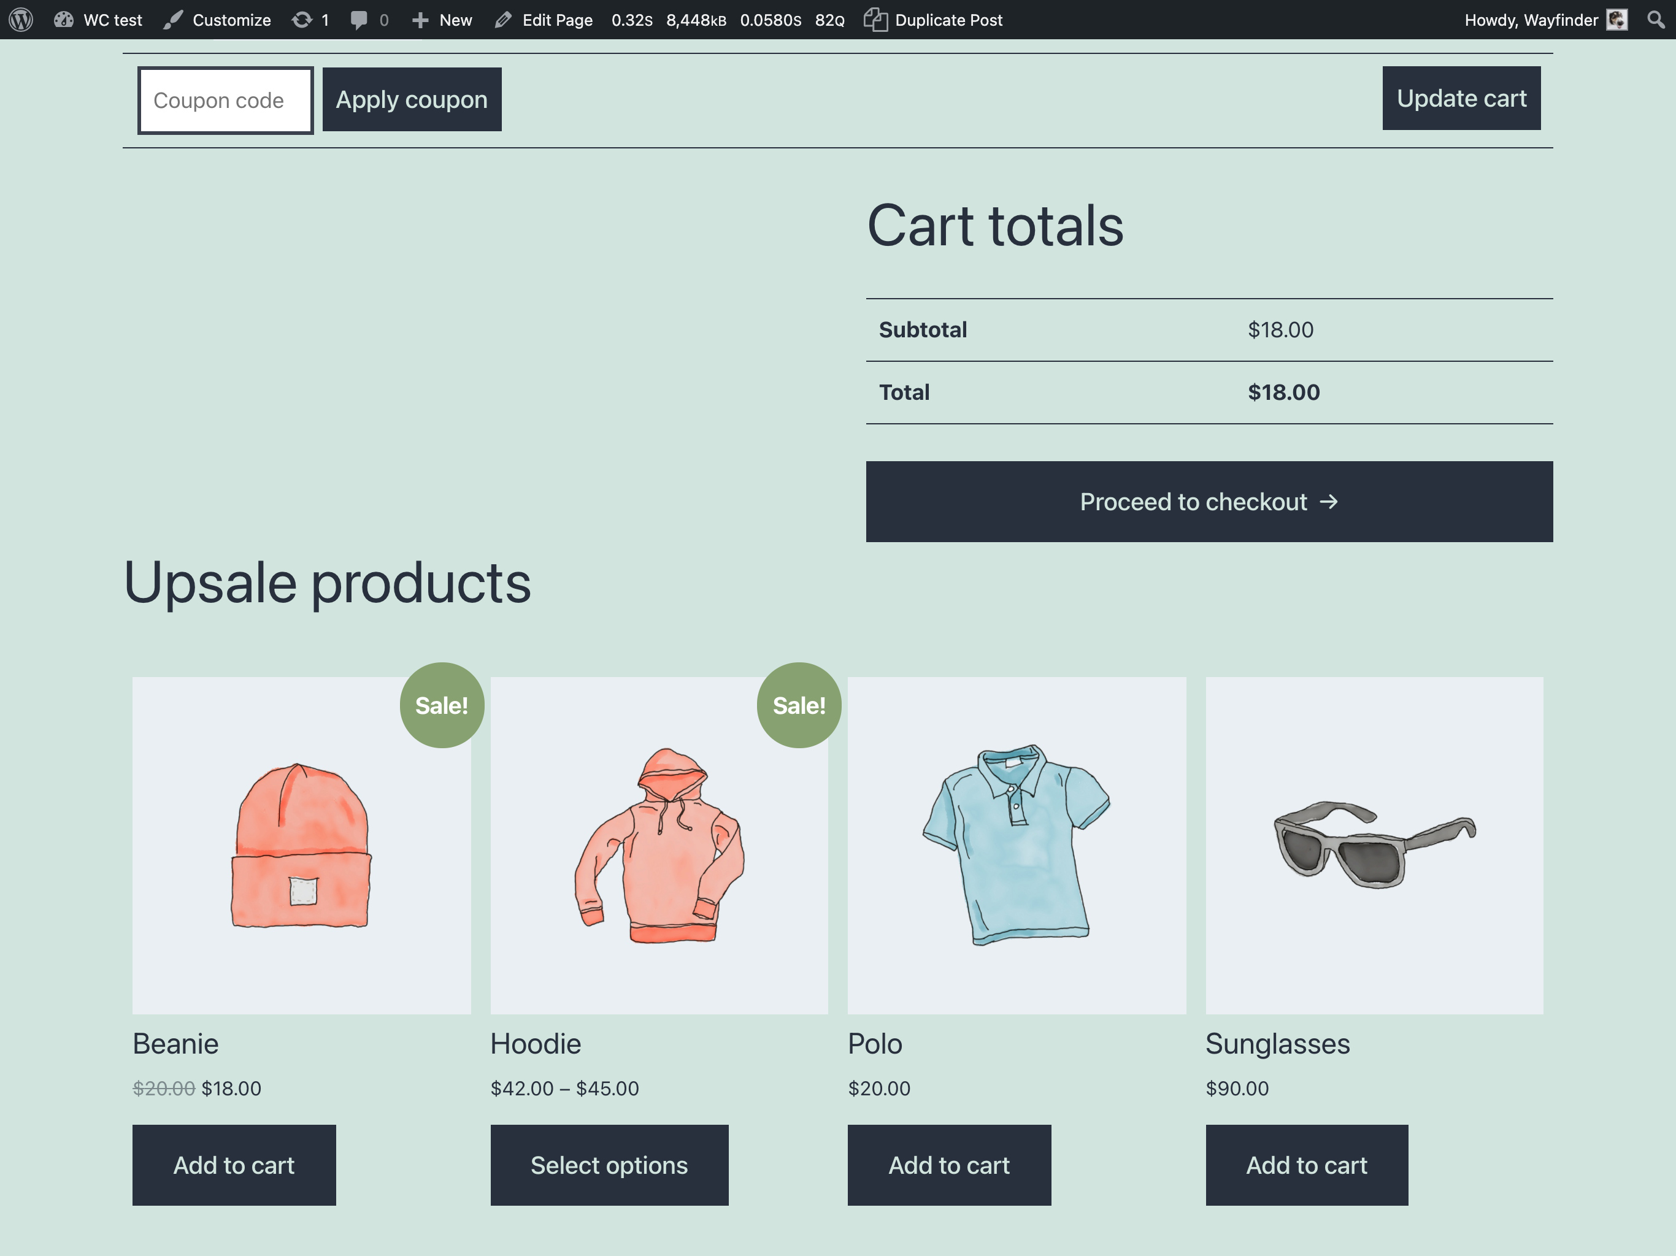Click the Hoodie product title

click(536, 1044)
